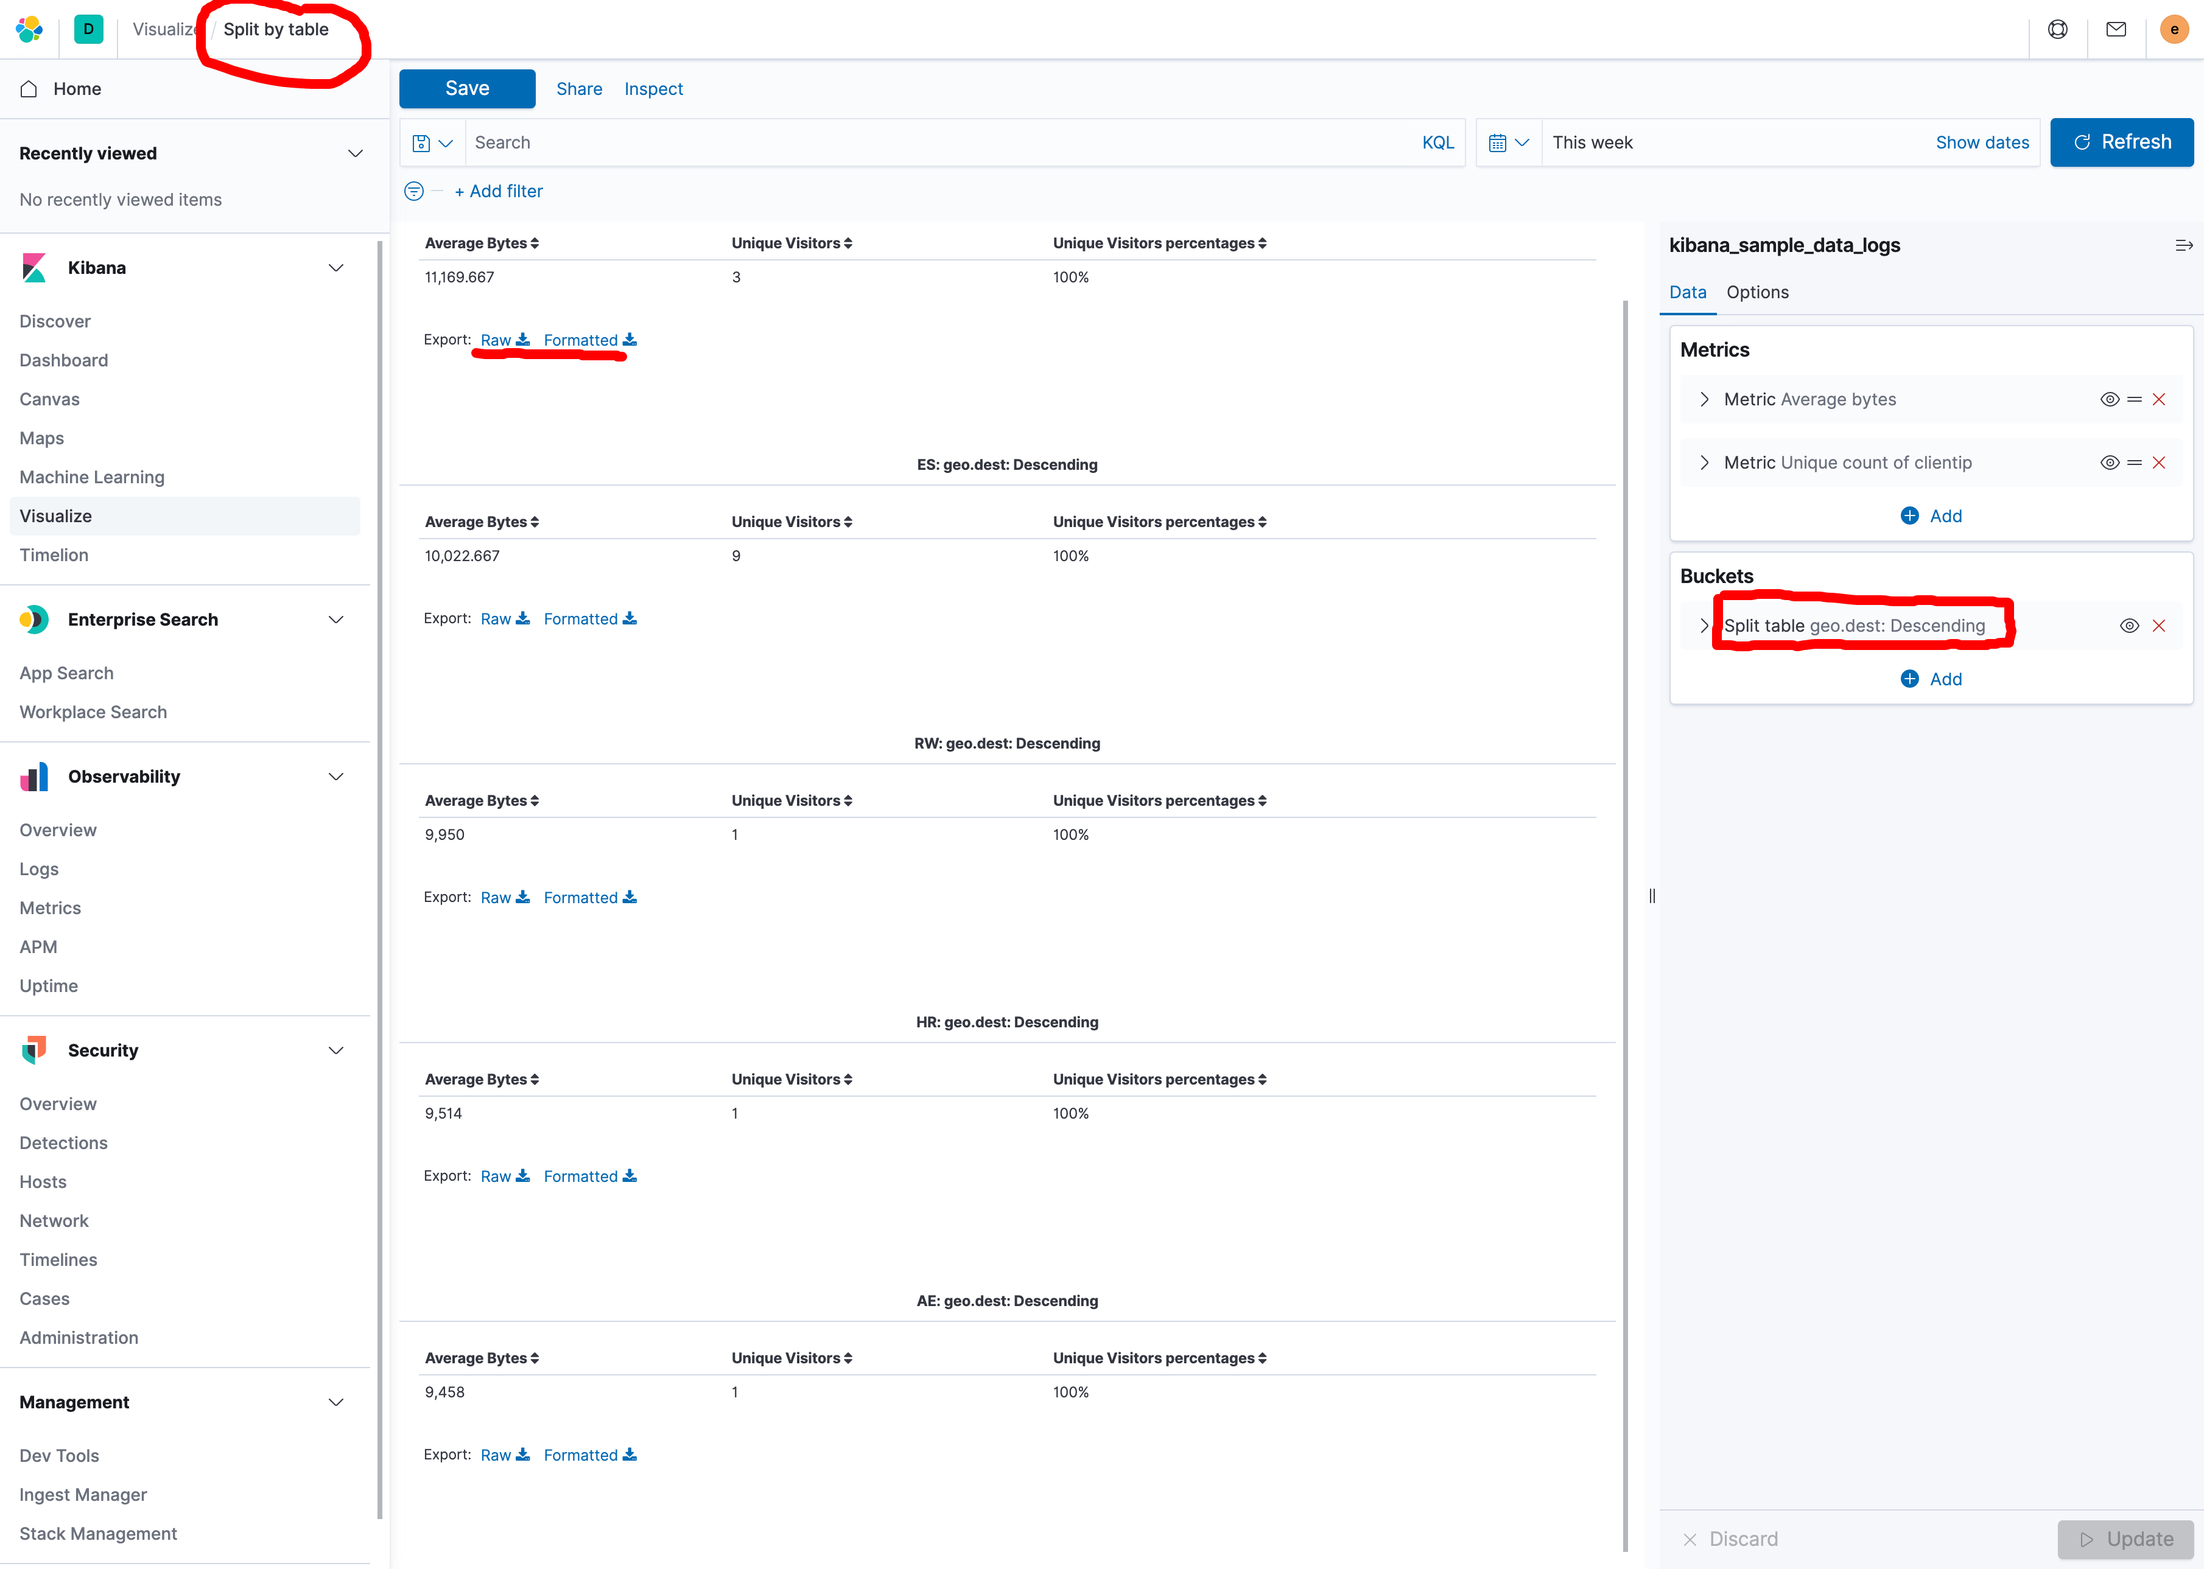The image size is (2204, 1569).
Task: Click the newsfeed icon near profile avatar
Action: 2116,29
